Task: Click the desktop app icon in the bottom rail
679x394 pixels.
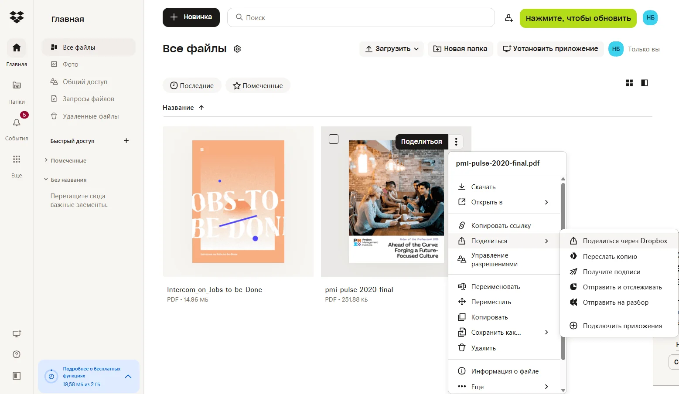Action: [x=17, y=334]
